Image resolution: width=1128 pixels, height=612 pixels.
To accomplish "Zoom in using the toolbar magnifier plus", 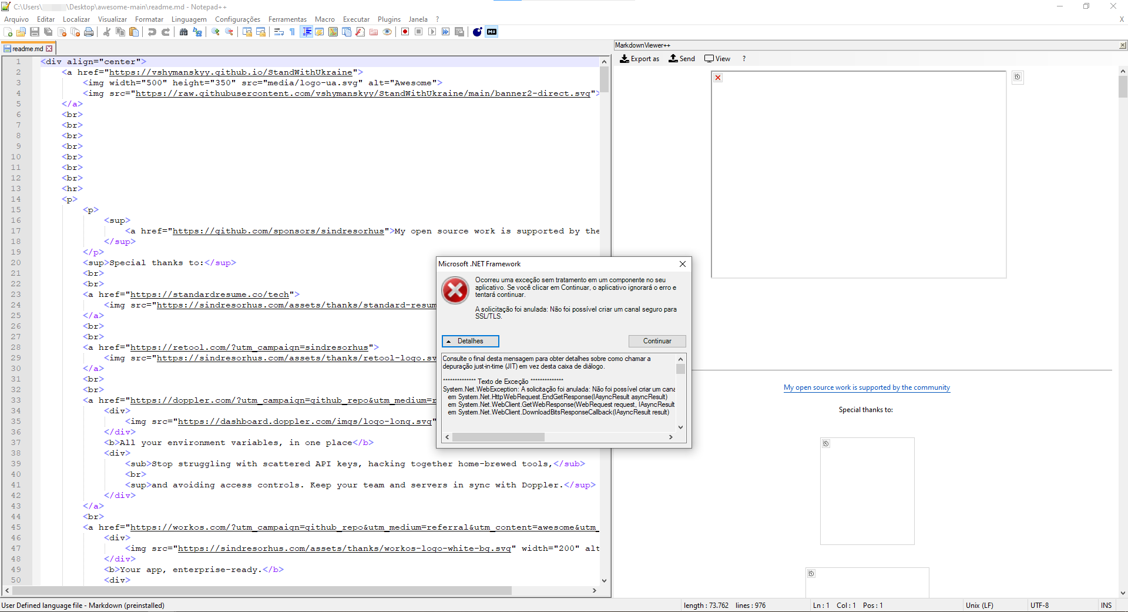I will coord(216,32).
